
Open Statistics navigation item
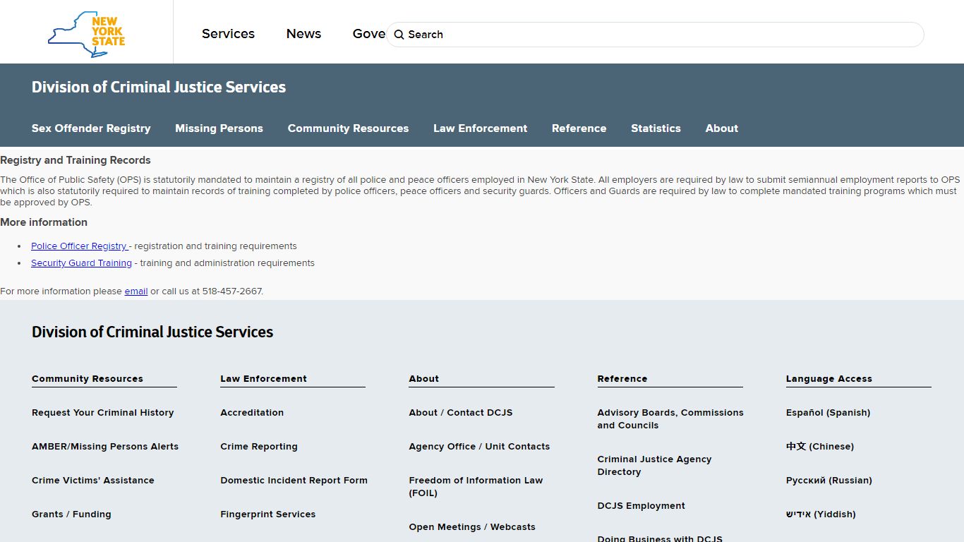pos(656,128)
